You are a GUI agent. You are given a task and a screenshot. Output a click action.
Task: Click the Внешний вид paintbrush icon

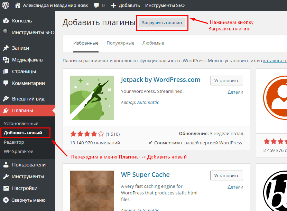tap(6, 99)
